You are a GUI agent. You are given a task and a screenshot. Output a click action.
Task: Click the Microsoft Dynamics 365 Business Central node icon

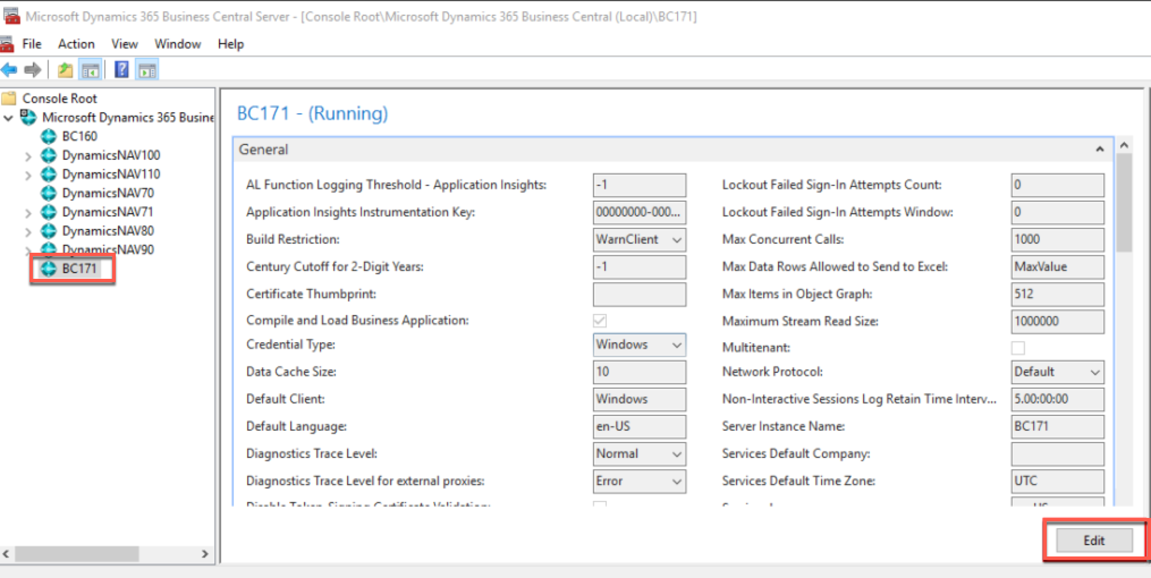(x=28, y=117)
